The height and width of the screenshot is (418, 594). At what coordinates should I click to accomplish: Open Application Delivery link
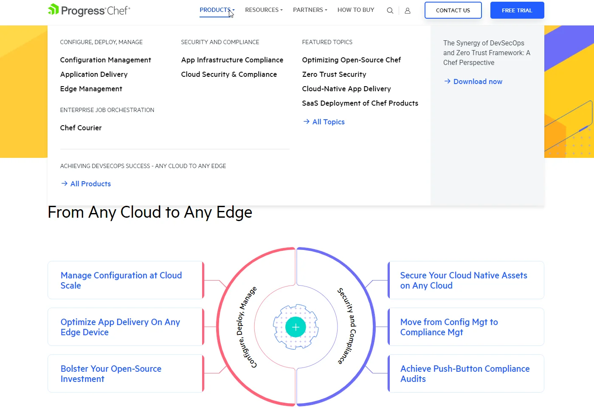94,74
